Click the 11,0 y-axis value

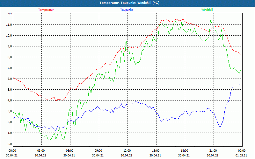click(x=9, y=25)
